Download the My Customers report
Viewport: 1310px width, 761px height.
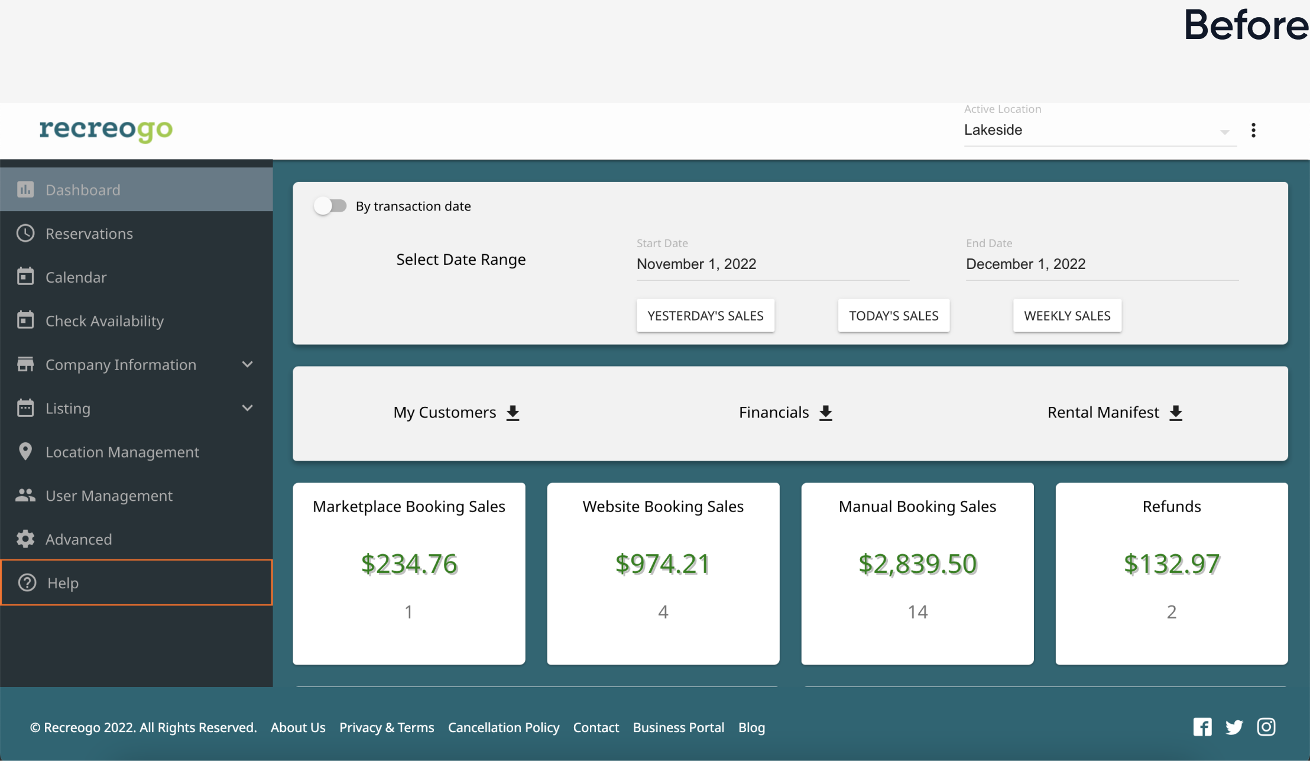513,413
